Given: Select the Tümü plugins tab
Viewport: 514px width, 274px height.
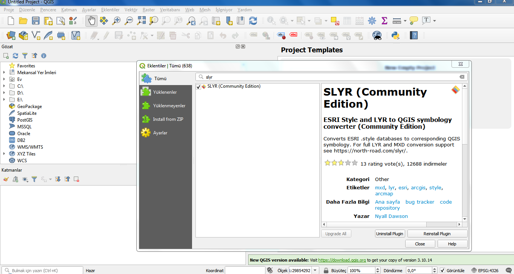Looking at the screenshot, I should click(x=165, y=79).
